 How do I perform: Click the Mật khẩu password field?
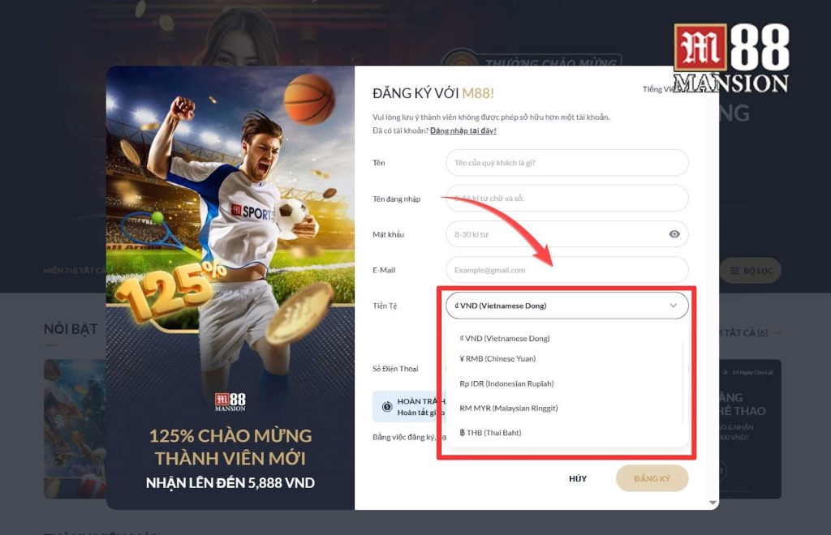pyautogui.click(x=567, y=234)
